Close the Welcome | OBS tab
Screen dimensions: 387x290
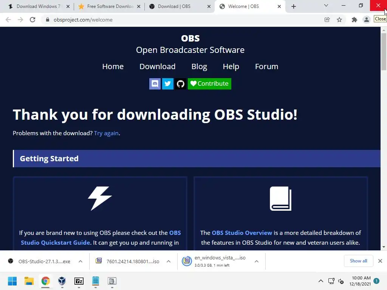(279, 6)
